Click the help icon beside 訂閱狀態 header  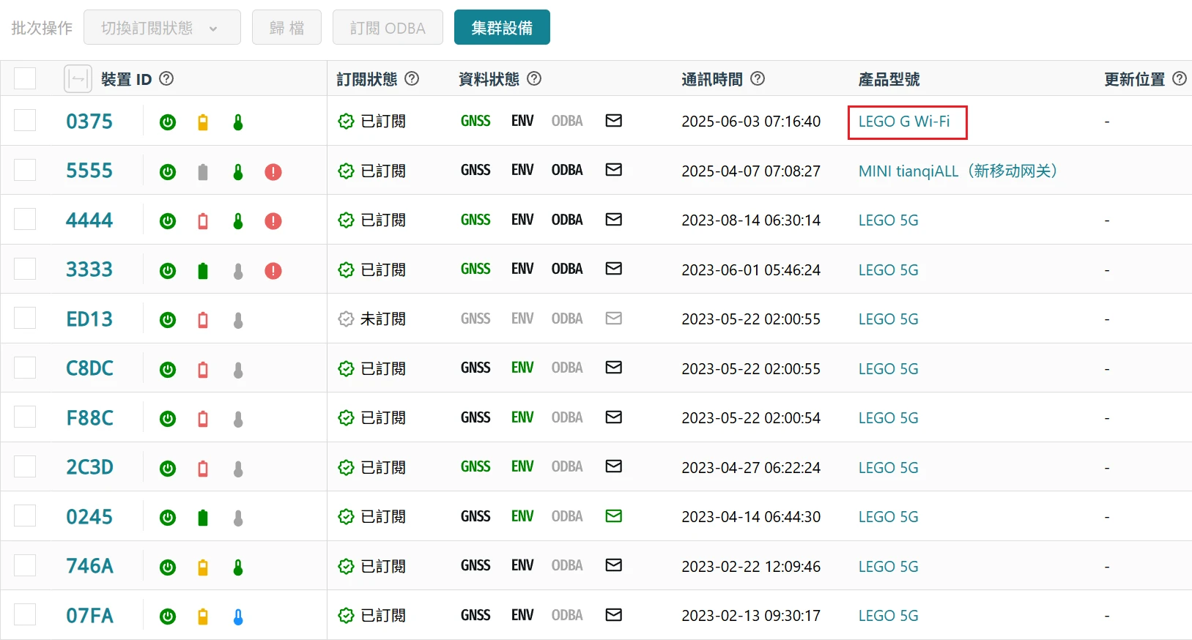click(412, 78)
